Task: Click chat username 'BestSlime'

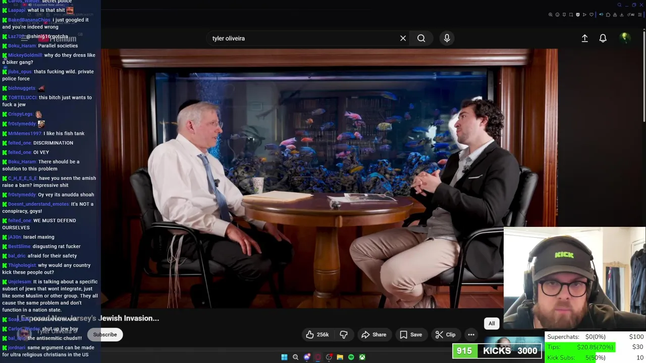Action: [19, 246]
